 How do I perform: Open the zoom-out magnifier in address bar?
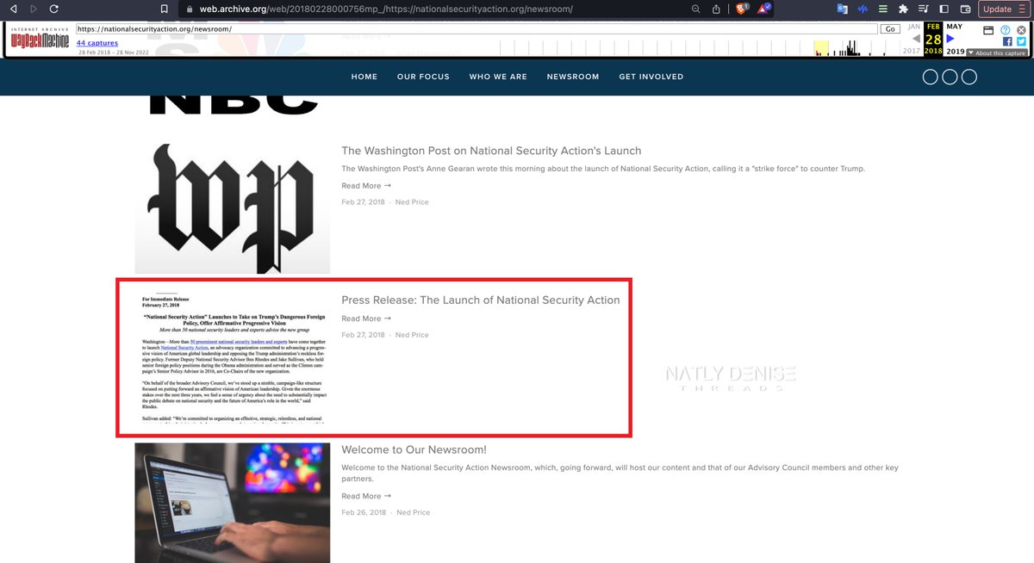coord(696,9)
